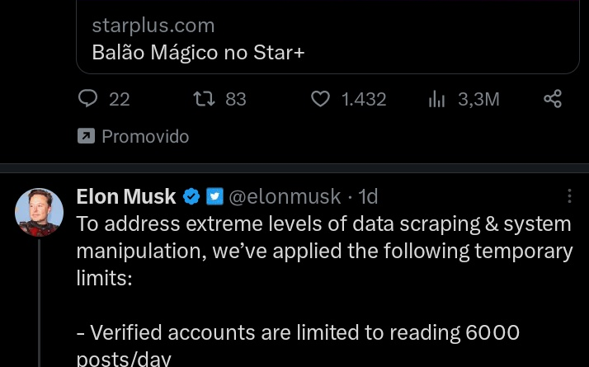The image size is (589, 367).
Task: Tap the Promovido label text
Action: pyautogui.click(x=145, y=136)
